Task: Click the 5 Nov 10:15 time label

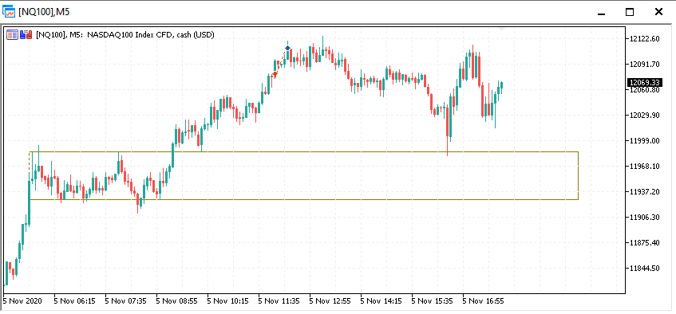Action: [x=227, y=300]
